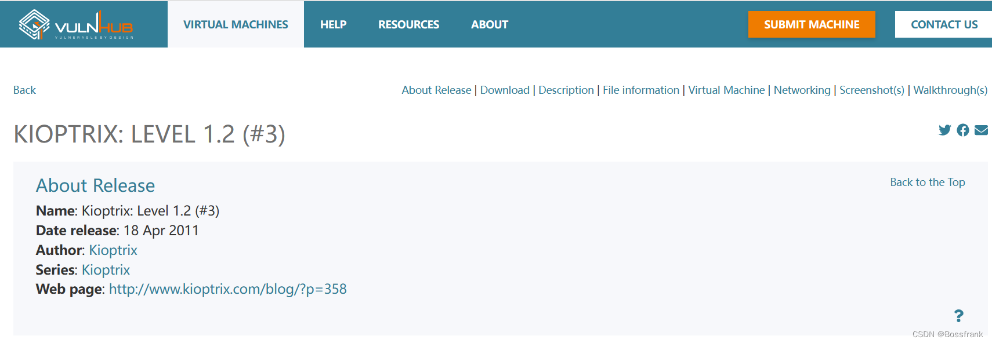The image size is (992, 343).
Task: Share on Facebook icon
Action: click(963, 130)
